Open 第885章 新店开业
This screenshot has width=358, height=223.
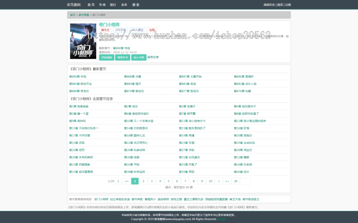click(80, 84)
